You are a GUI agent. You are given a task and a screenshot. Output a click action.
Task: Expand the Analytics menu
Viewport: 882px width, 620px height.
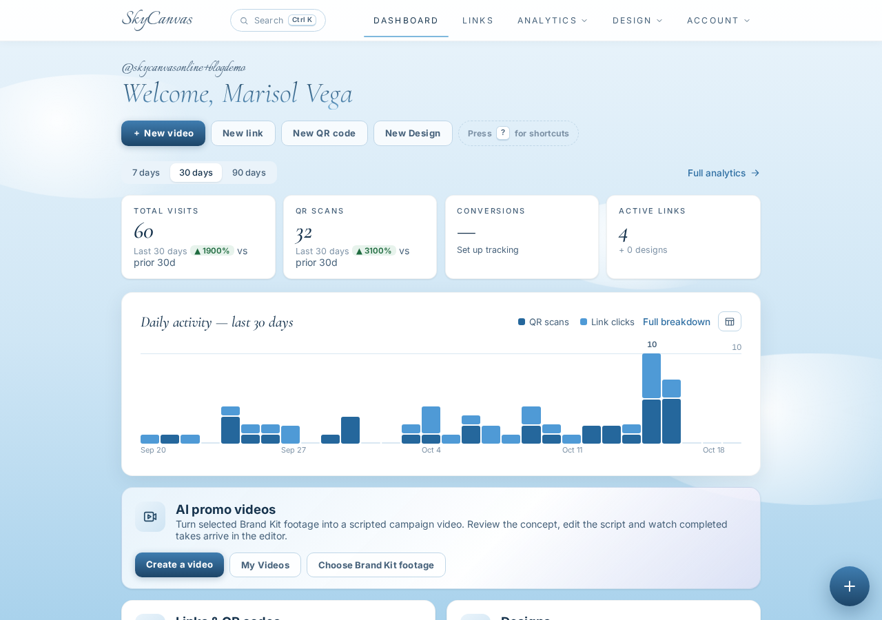[x=553, y=21]
